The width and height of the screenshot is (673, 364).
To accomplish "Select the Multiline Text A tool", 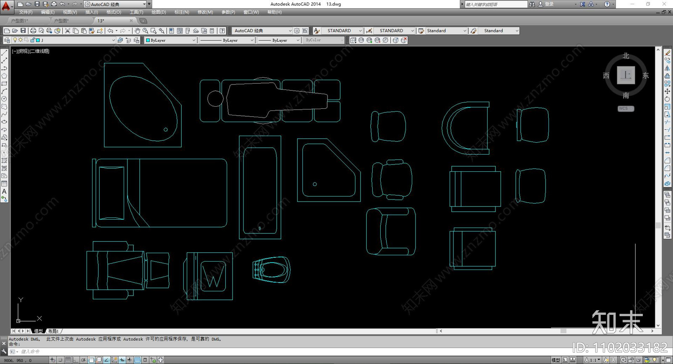I will click(4, 191).
